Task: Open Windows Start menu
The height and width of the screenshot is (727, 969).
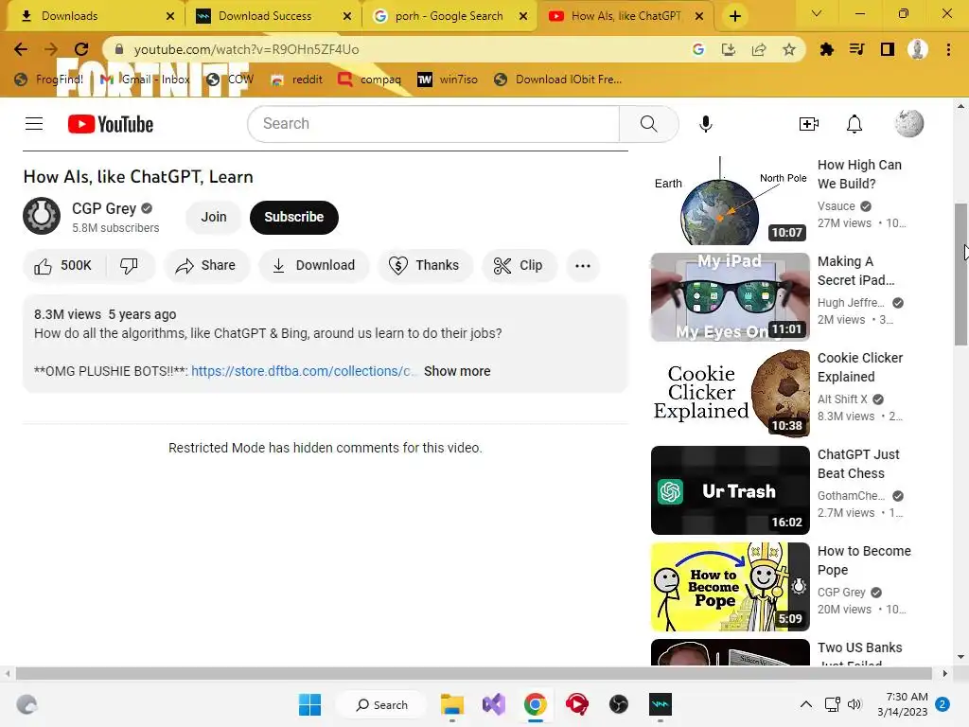Action: click(309, 704)
